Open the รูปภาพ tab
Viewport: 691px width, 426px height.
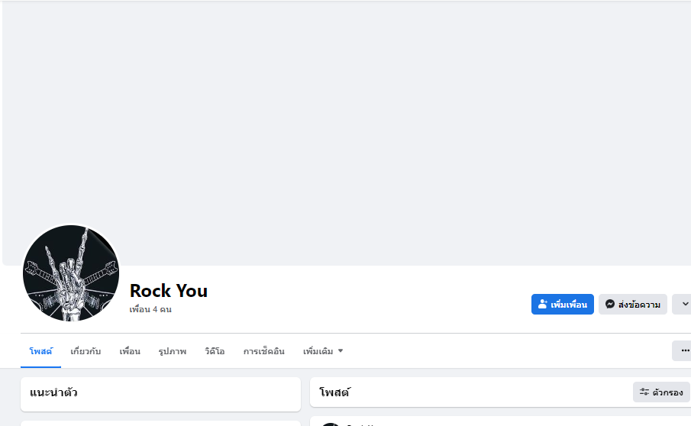tap(173, 351)
